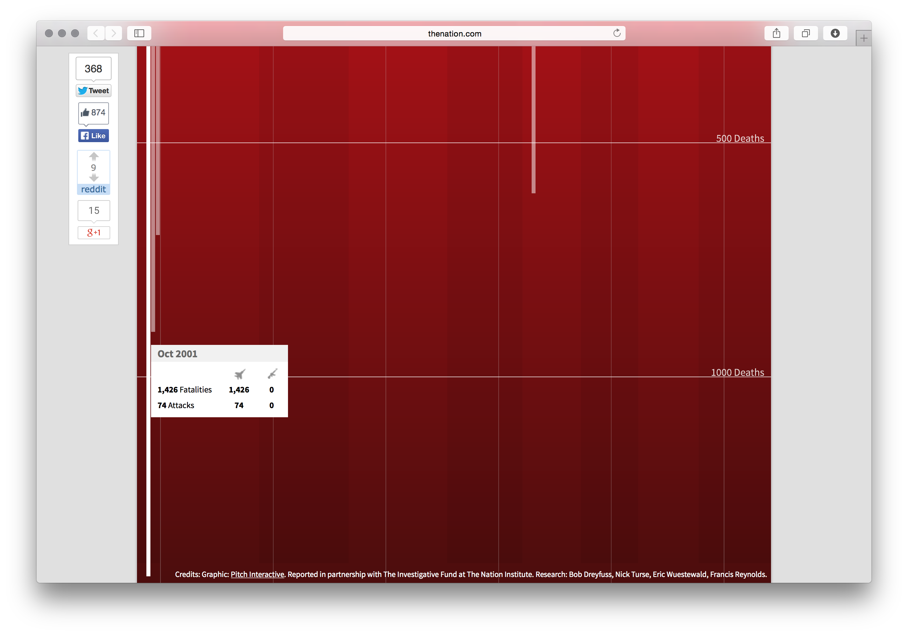Viewport: 908px width, 635px height.
Task: Click the g+1 Google Plus icon
Action: [94, 233]
